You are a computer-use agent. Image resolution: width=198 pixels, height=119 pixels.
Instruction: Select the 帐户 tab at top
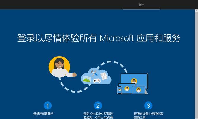click(x=141, y=5)
